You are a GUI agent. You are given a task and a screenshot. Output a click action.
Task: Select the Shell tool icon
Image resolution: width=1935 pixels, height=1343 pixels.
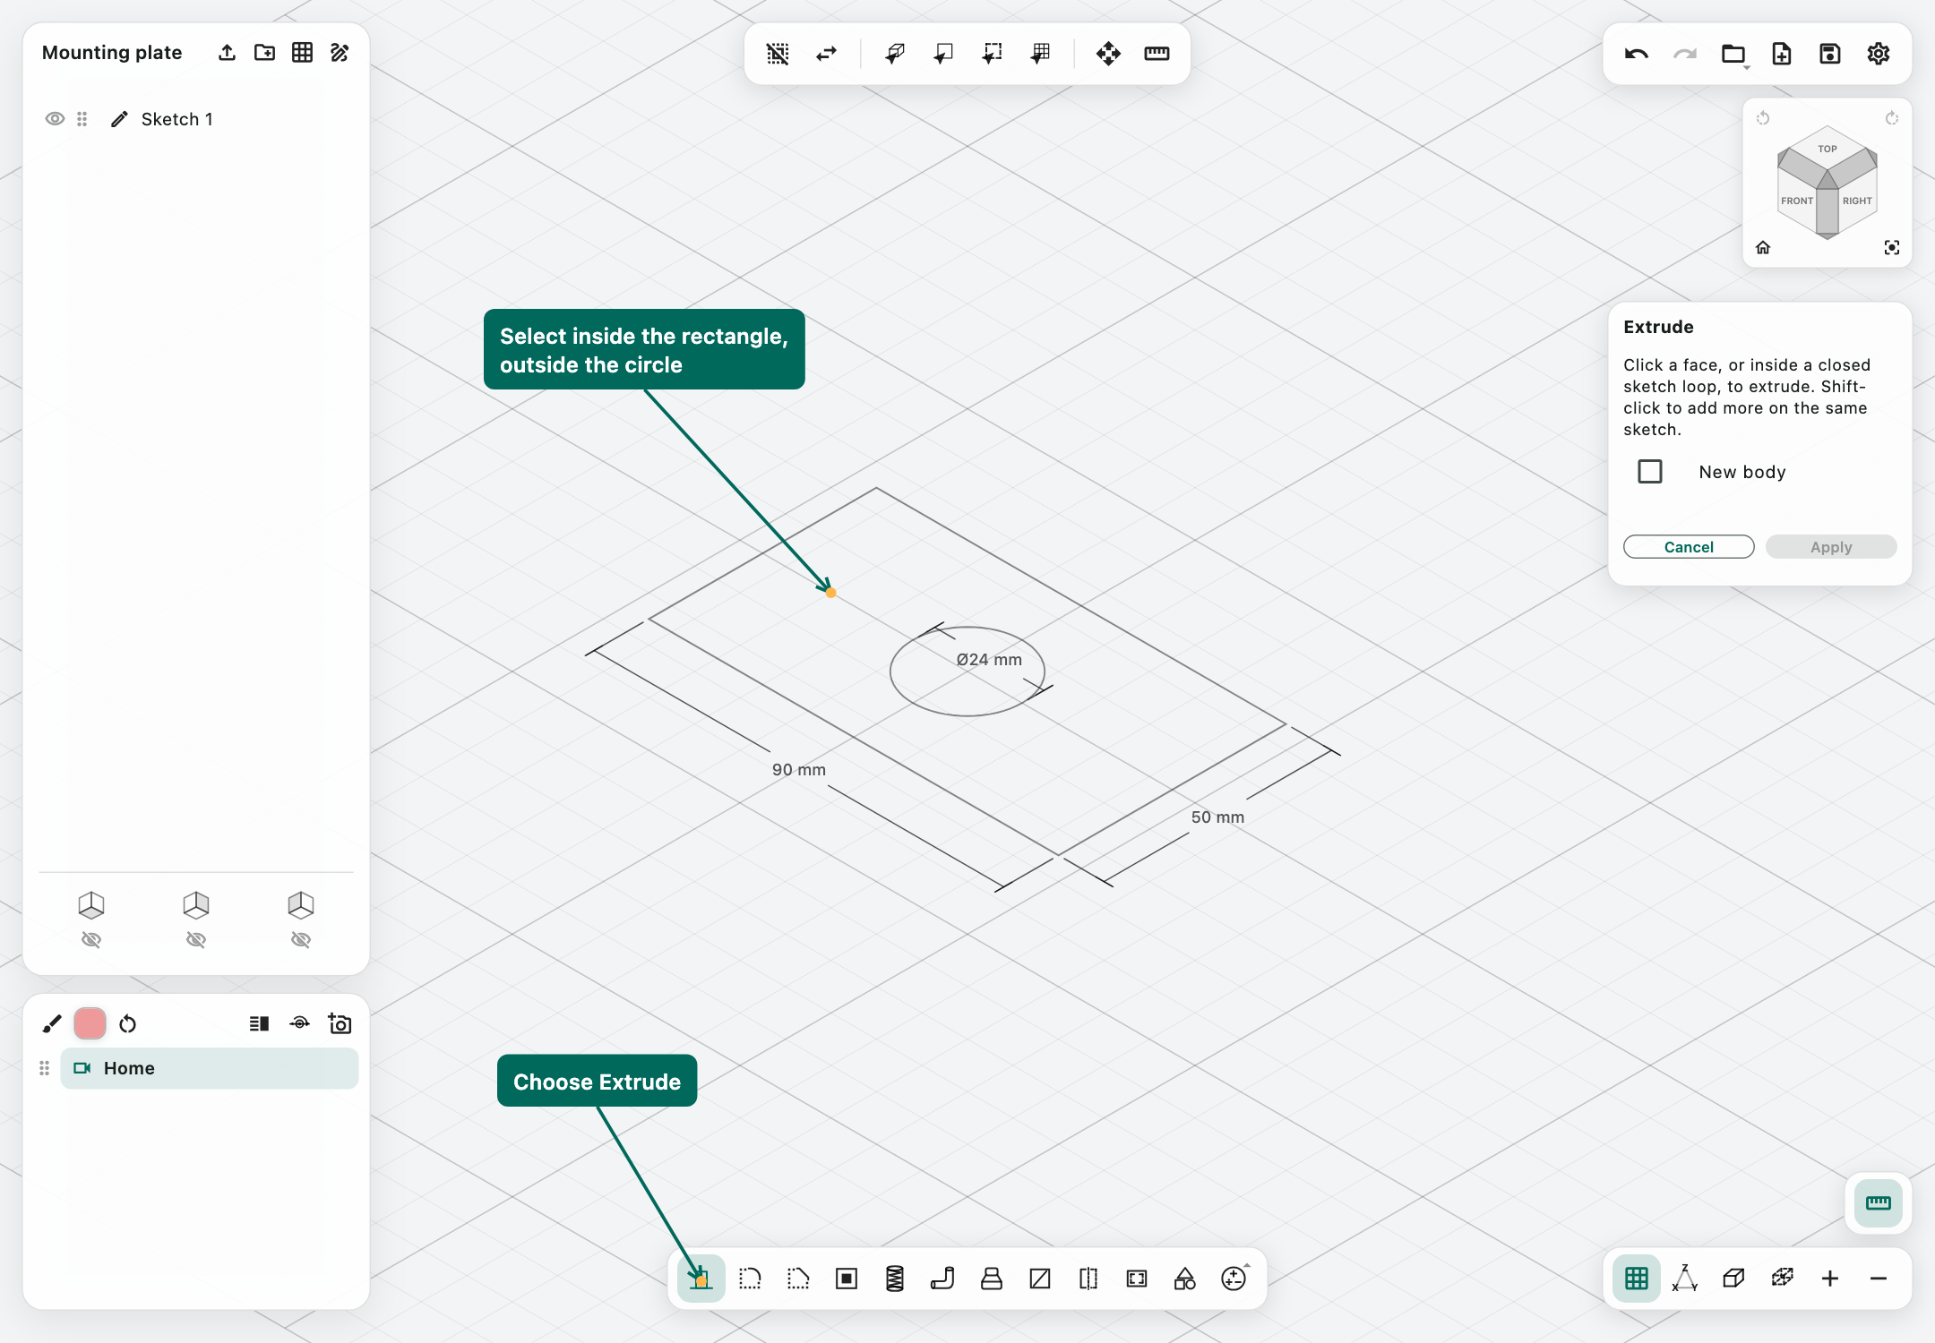tap(847, 1279)
